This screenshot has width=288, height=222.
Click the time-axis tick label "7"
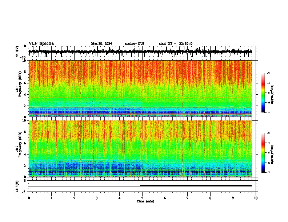click(188, 198)
